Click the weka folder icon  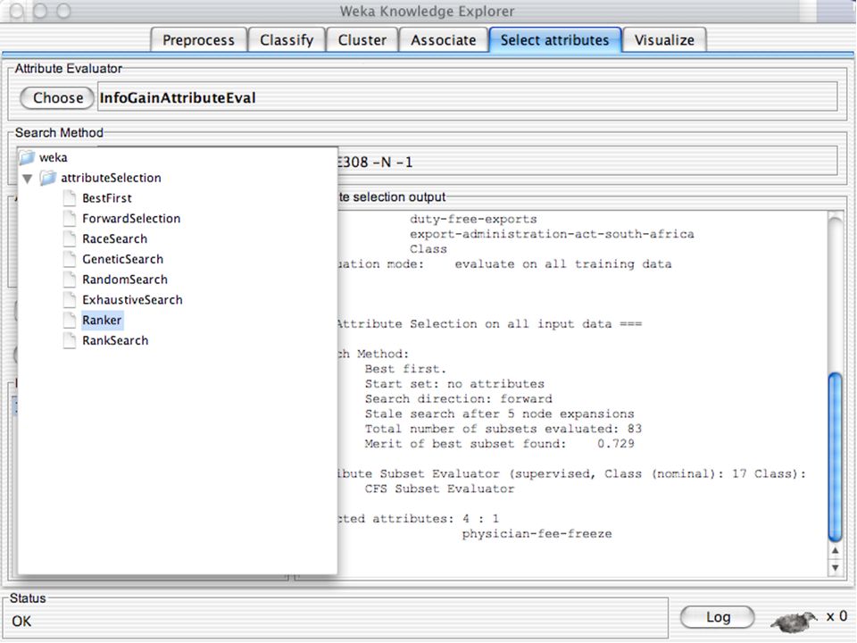pos(28,157)
